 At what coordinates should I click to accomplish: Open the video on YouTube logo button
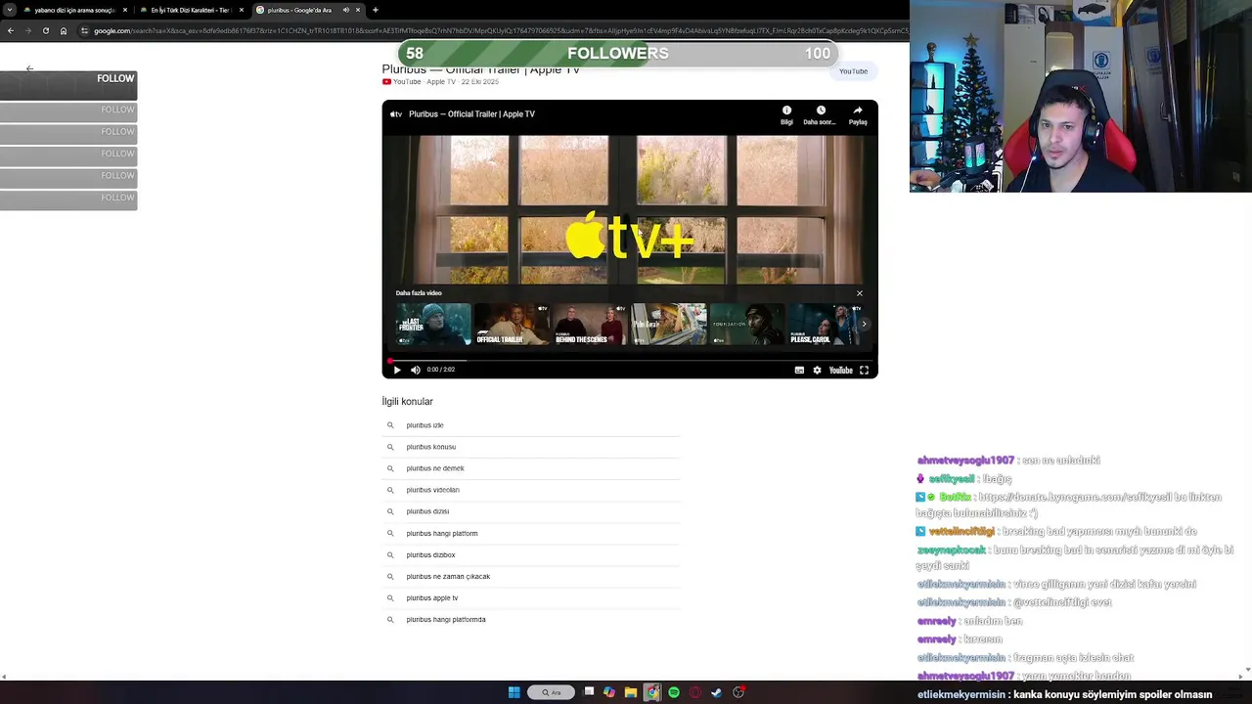pos(841,370)
